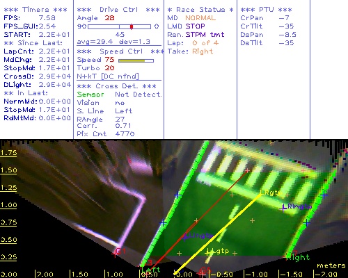This screenshot has height=278, width=348.
Task: Select the Pix Cnt value 4770
Action: (x=125, y=133)
